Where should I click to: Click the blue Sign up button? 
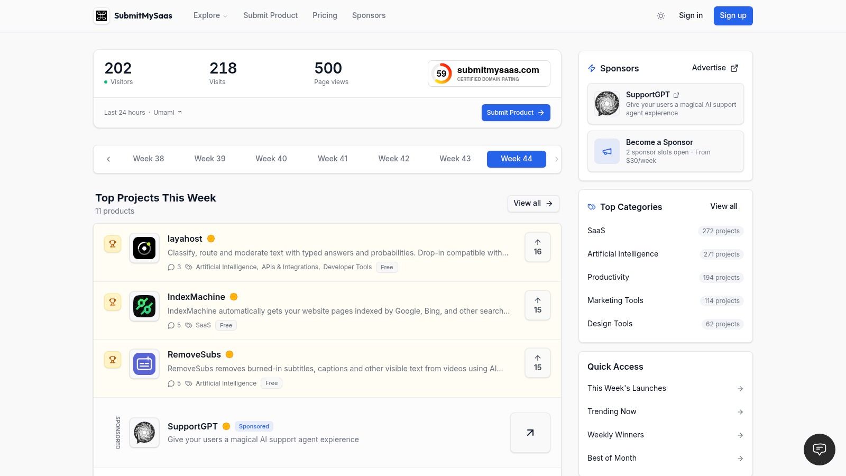[x=733, y=15]
